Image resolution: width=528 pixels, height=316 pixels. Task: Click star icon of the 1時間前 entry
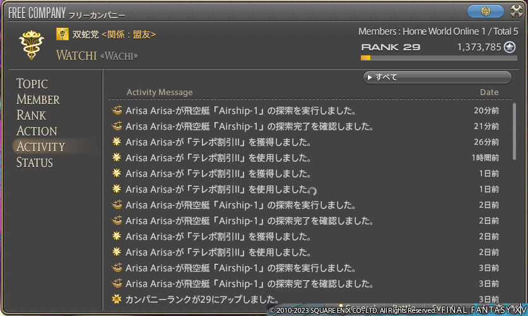117,157
